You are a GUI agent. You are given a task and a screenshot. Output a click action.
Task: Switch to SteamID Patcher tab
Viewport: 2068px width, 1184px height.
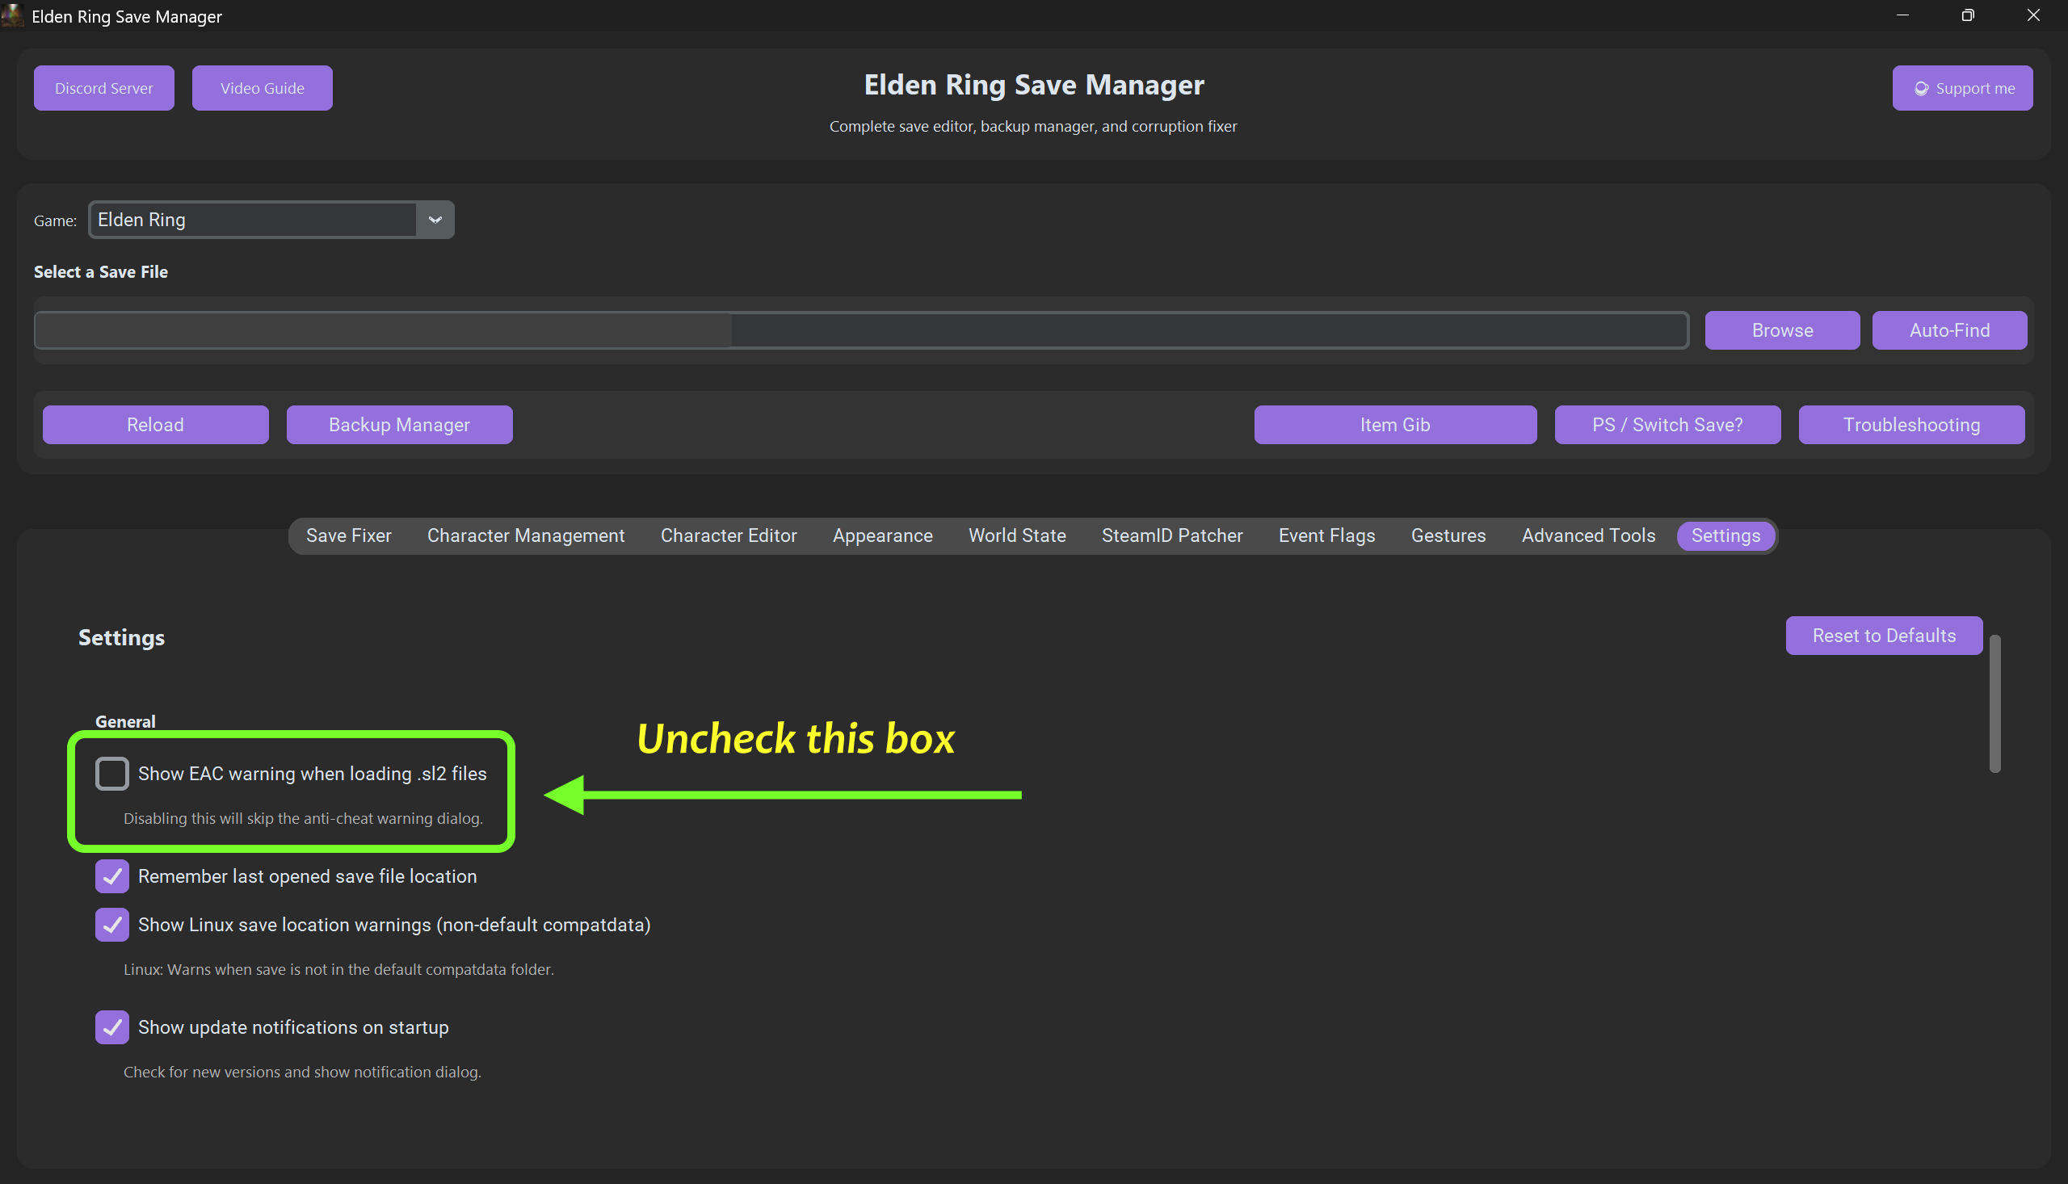click(x=1172, y=536)
